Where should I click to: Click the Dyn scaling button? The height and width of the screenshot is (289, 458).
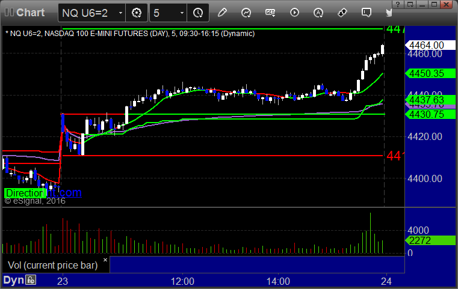pos(13,280)
